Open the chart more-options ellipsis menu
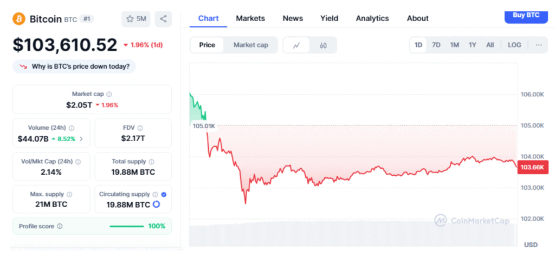The height and width of the screenshot is (265, 555). [538, 45]
